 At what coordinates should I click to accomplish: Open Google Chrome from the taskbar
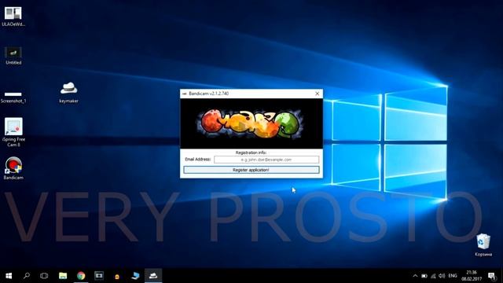click(81, 276)
